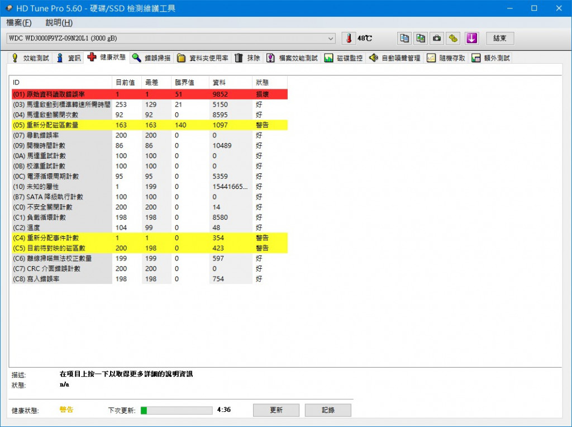Click the random access scatter icon
The width and height of the screenshot is (572, 427).
[x=431, y=58]
